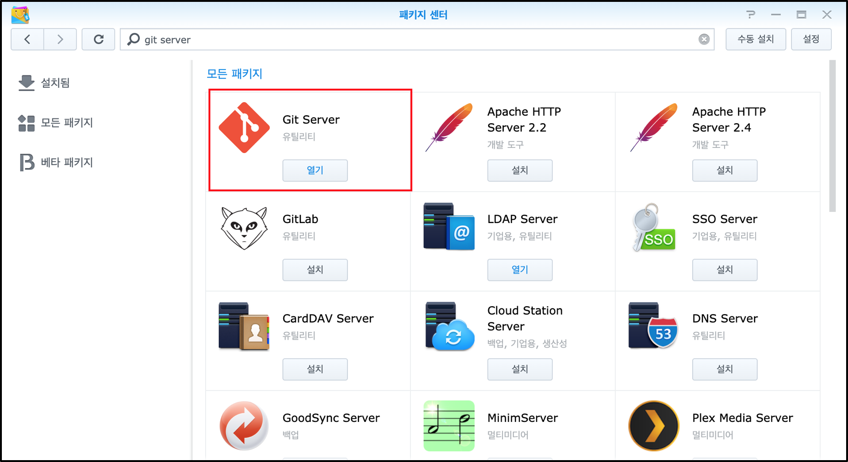Screen dimensions: 848x462
Task: Click the Apache HTTP Server 2.2 feather icon
Action: (x=449, y=127)
